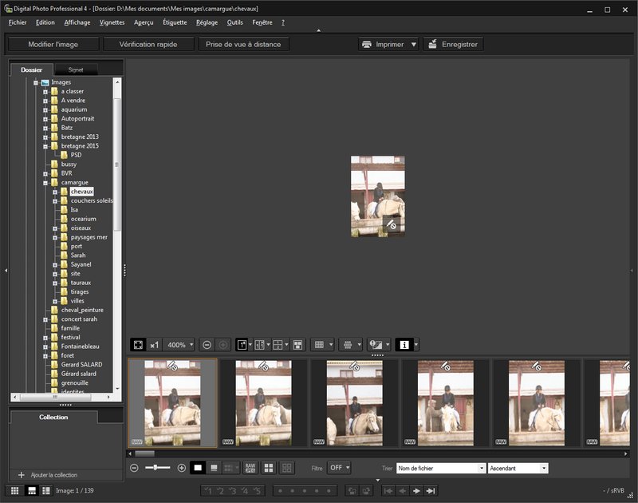638x503 pixels.
Task: Open the Filtre OFF dropdown
Action: (x=339, y=468)
